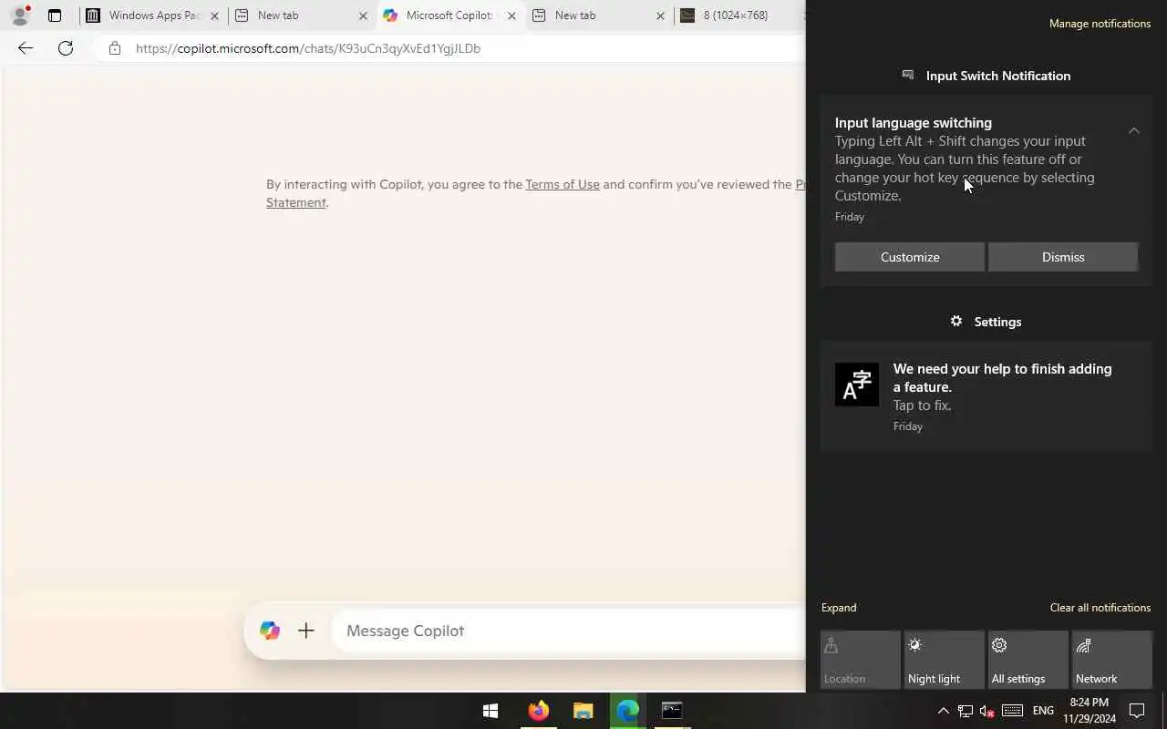
Task: Close the Windows Apps tab
Action: 214,15
